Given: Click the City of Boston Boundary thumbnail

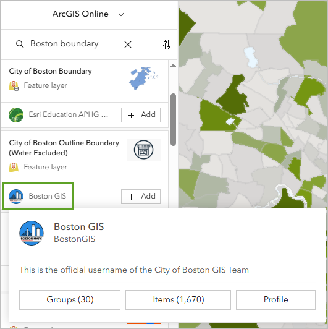Looking at the screenshot, I should coord(143,78).
